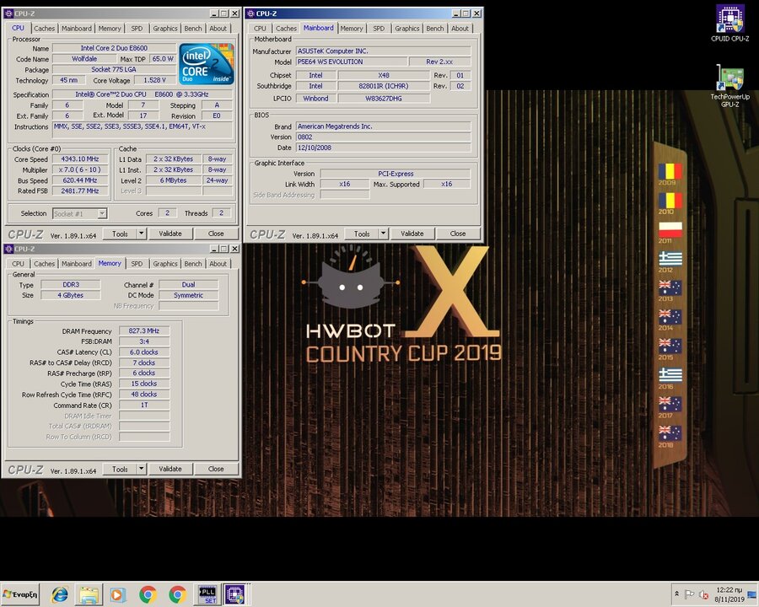Click Tools button in CPU window
This screenshot has height=607, width=759.
pyautogui.click(x=120, y=234)
